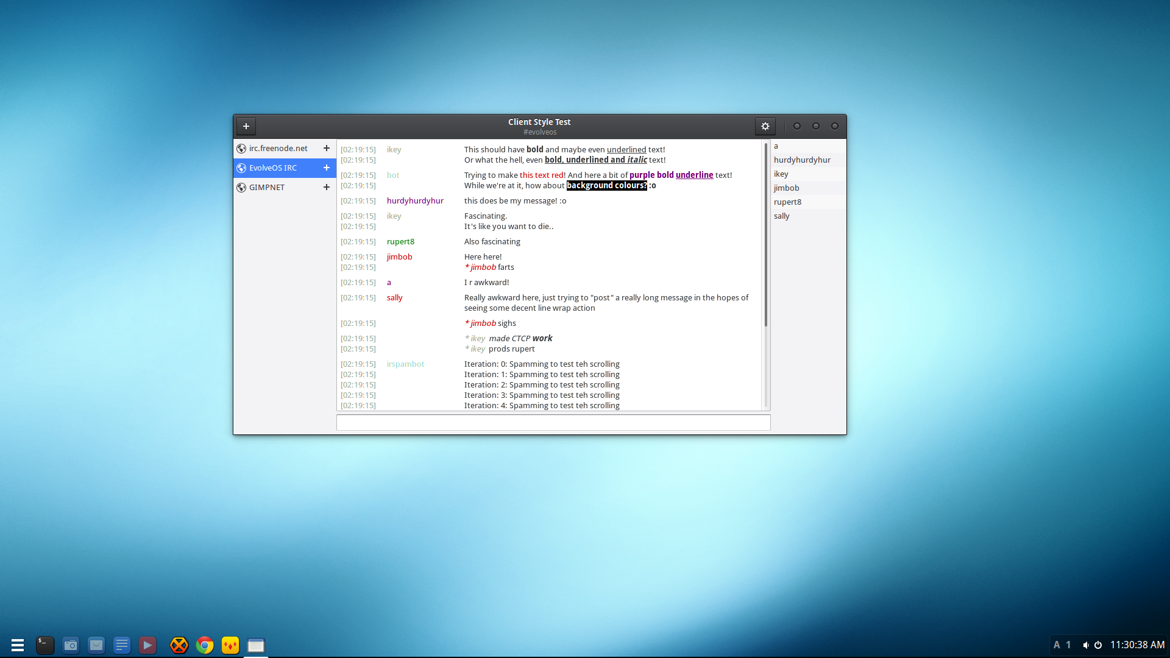This screenshot has height=658, width=1170.
Task: Click globe icon beside irc.freenode.net
Action: pyautogui.click(x=241, y=149)
